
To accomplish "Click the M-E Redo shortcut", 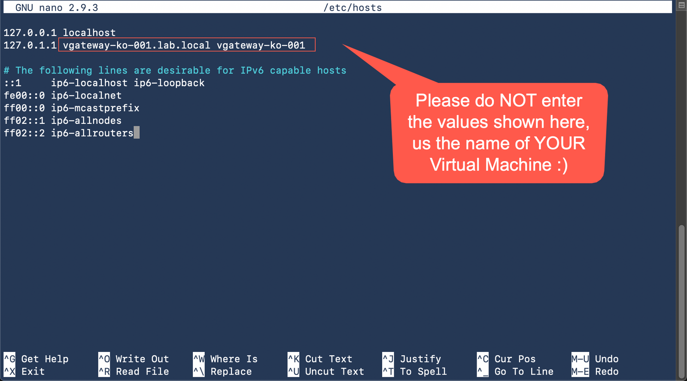I will (x=595, y=371).
